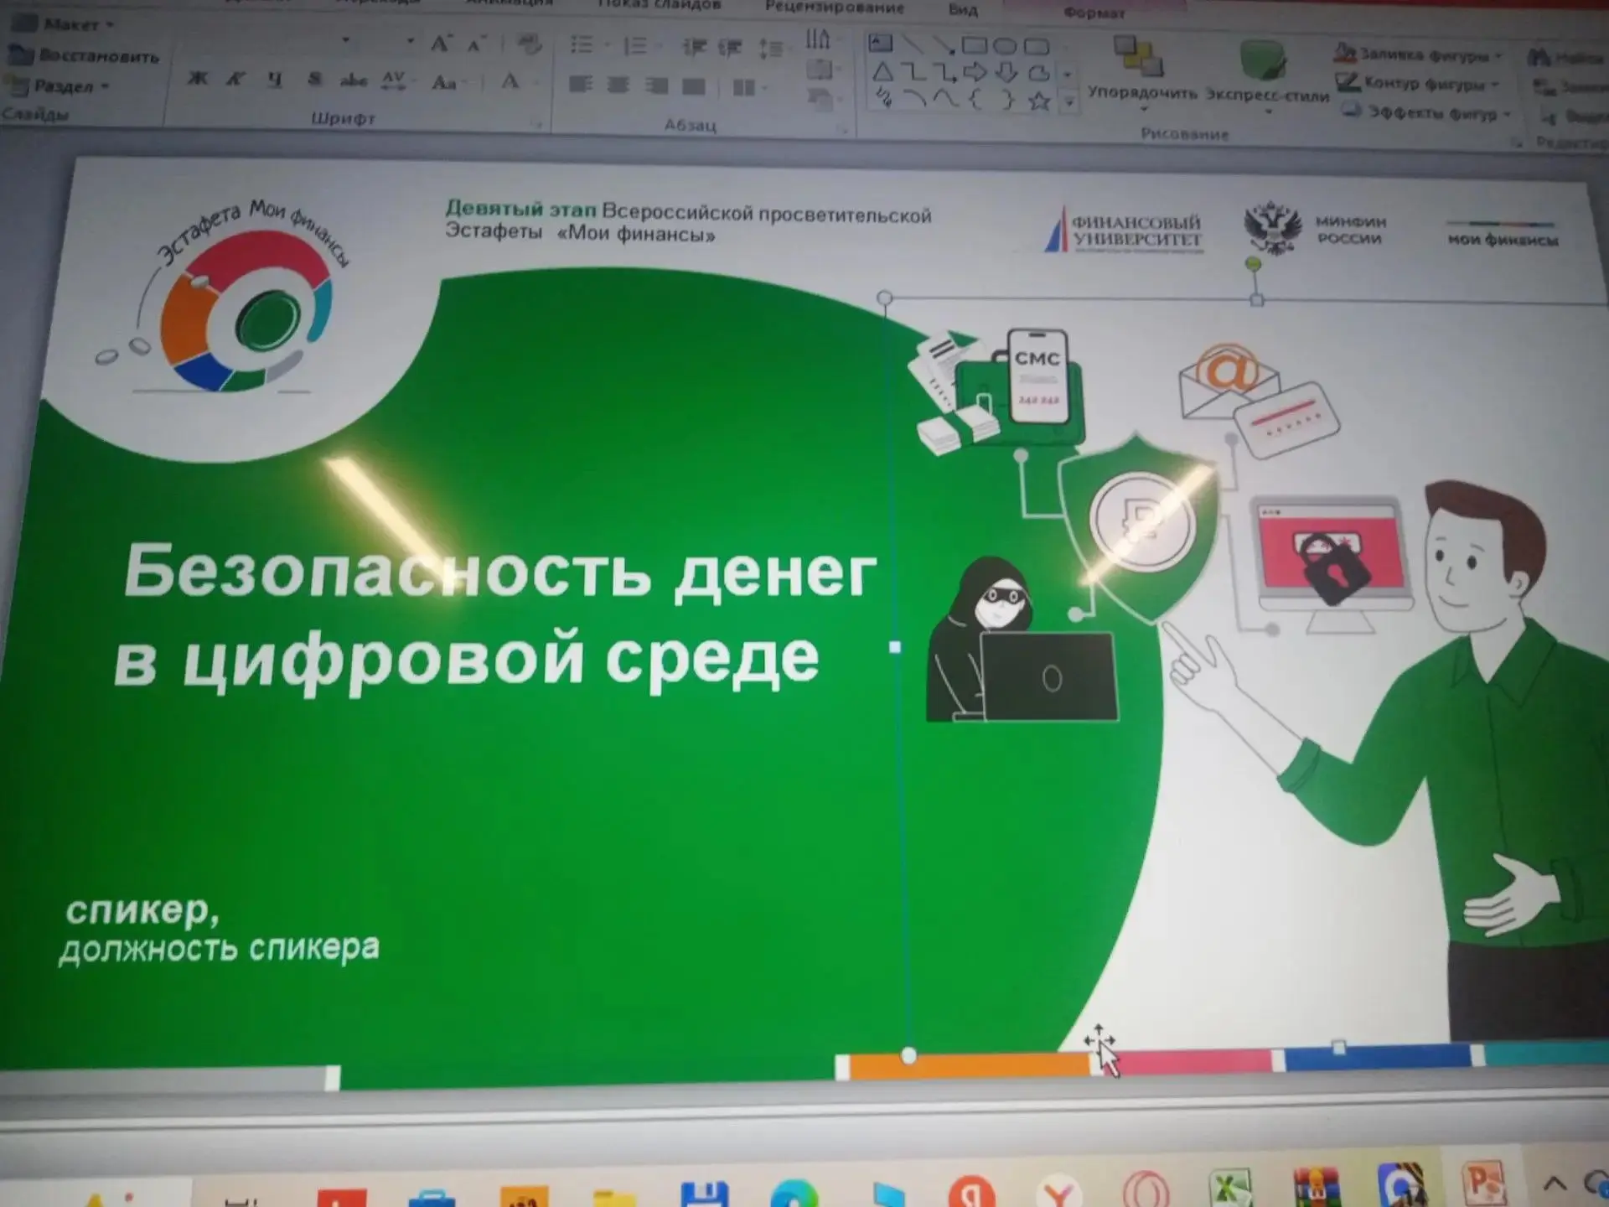Toggle text shadow (S)

coord(314,80)
